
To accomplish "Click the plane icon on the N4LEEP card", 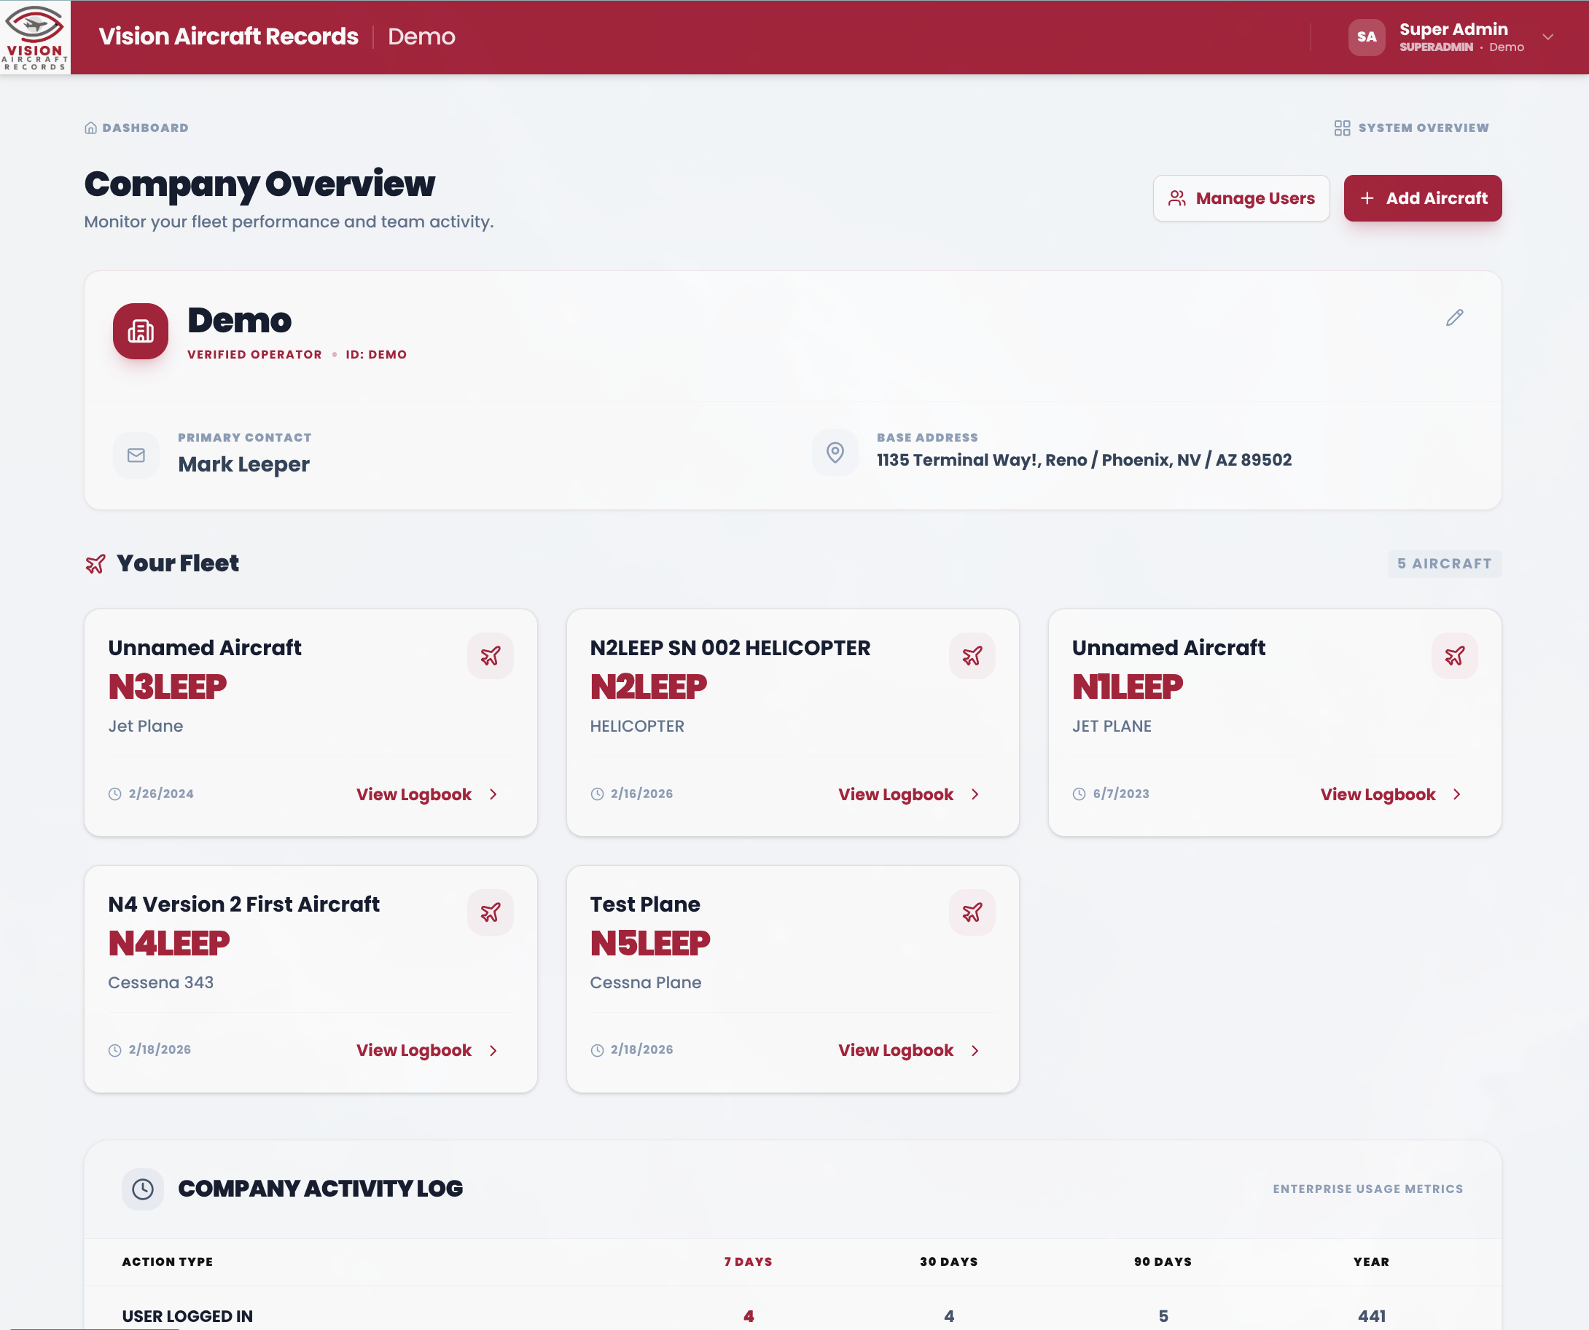I will (x=490, y=912).
